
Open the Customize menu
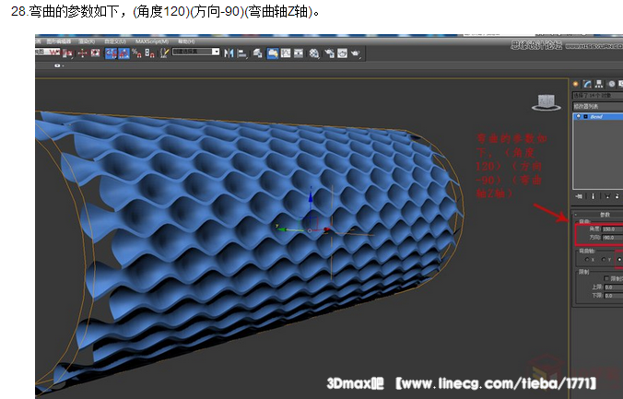(x=115, y=41)
